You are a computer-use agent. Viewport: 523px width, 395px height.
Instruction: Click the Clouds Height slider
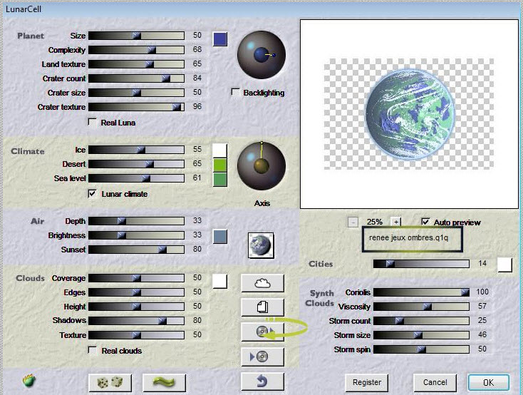(136, 307)
